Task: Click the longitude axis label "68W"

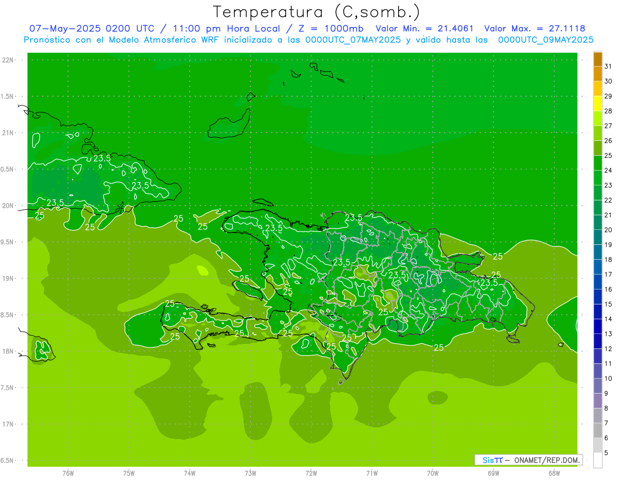Action: pos(554,473)
